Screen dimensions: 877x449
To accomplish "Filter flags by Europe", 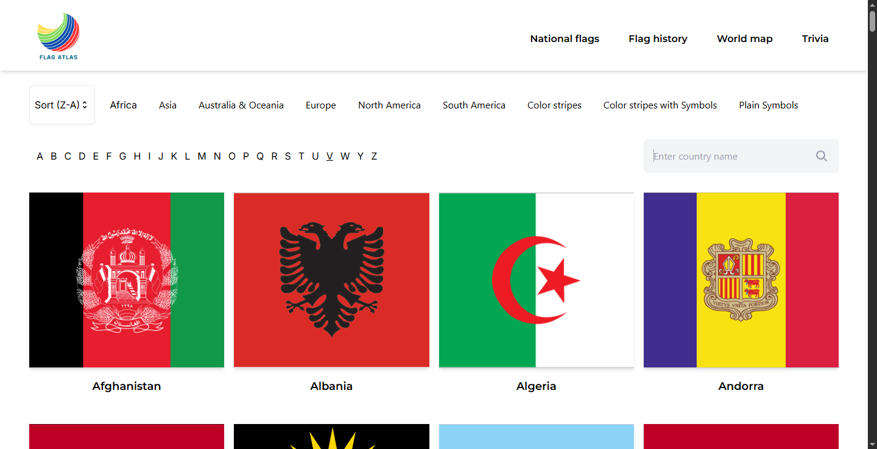I will click(321, 105).
